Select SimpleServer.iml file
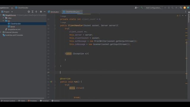Image resolution: width=190 pixels, height=107 pixels. click(14, 29)
